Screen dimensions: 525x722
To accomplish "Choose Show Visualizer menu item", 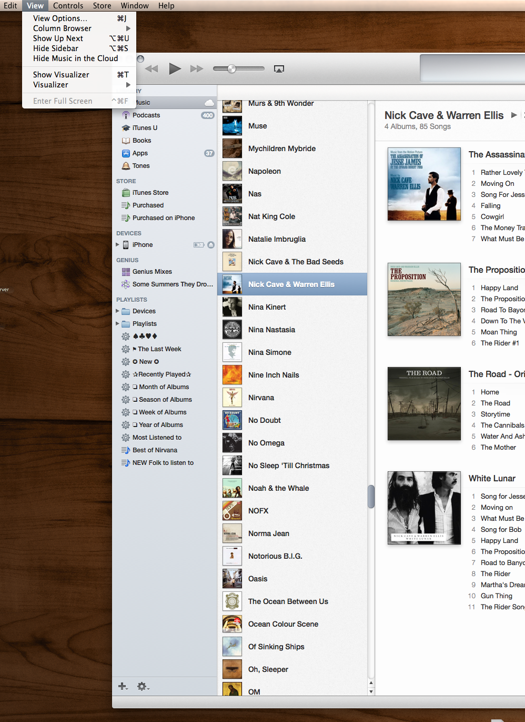I will (x=79, y=75).
